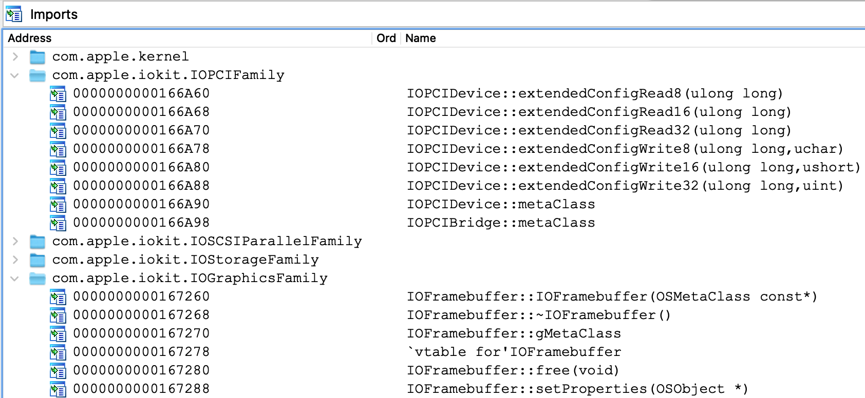
Task: Select the IOFramebuffer::gMetaClass import entry
Action: coord(514,333)
